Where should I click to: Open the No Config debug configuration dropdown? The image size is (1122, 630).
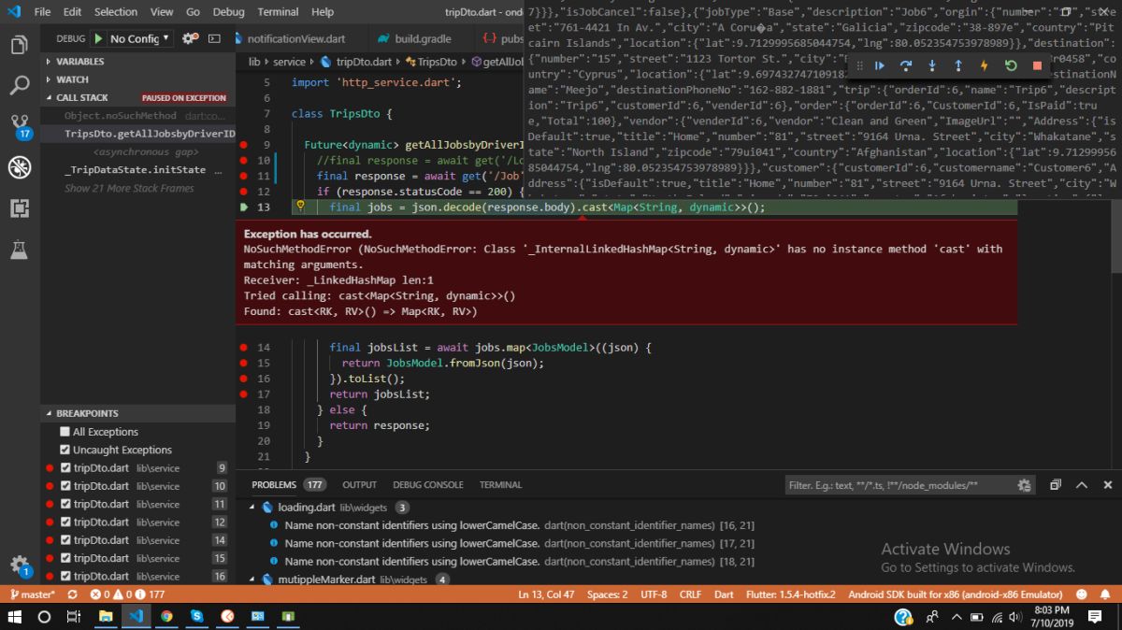(x=140, y=38)
